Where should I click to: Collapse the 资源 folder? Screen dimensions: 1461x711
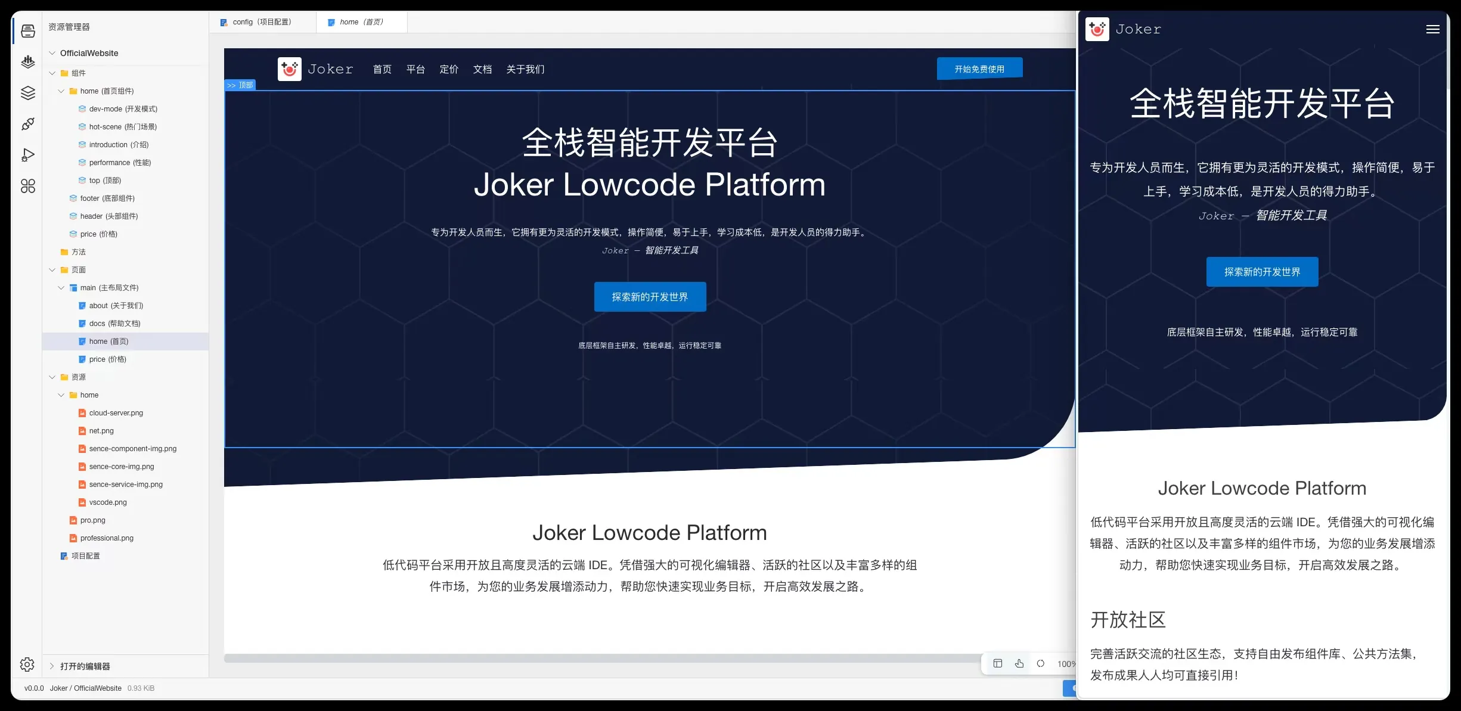pyautogui.click(x=52, y=377)
